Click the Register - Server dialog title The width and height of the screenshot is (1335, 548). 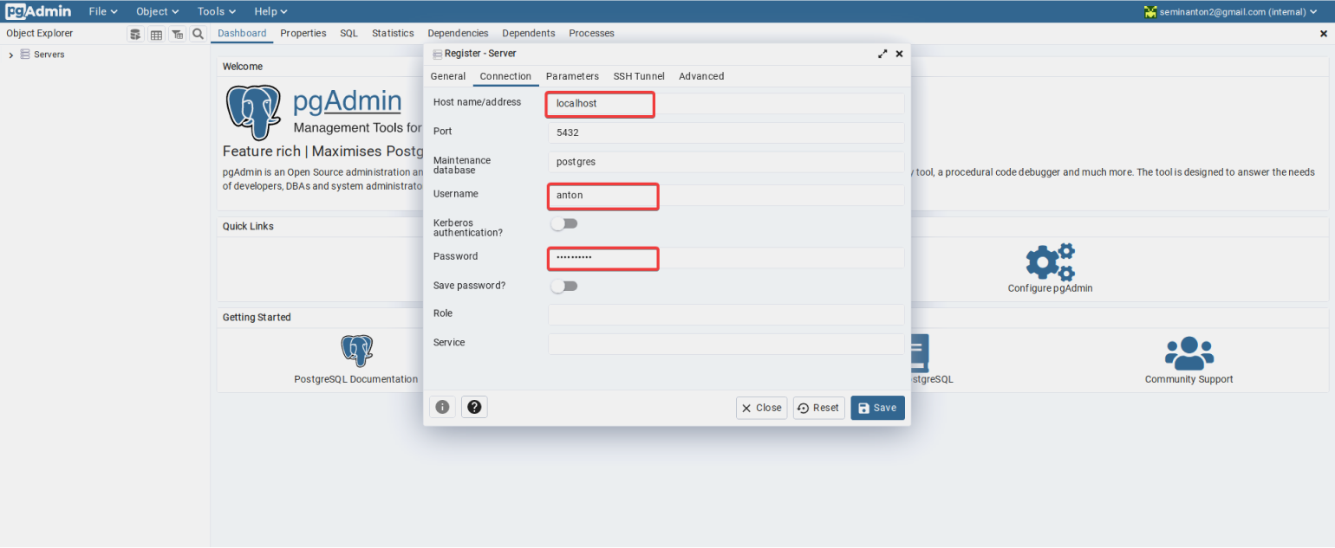pyautogui.click(x=480, y=54)
